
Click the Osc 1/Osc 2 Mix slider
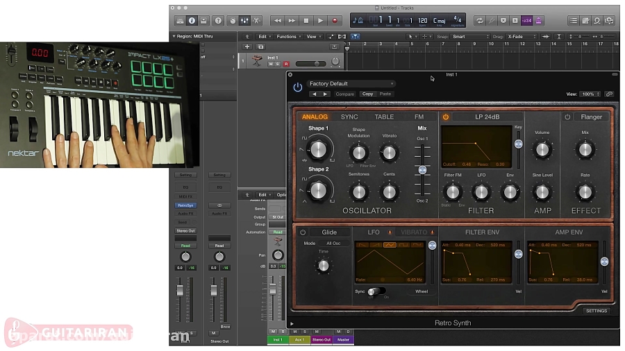coord(422,171)
